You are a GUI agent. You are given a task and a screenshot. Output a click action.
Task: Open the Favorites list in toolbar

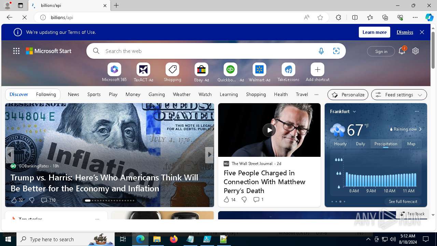pyautogui.click(x=370, y=17)
